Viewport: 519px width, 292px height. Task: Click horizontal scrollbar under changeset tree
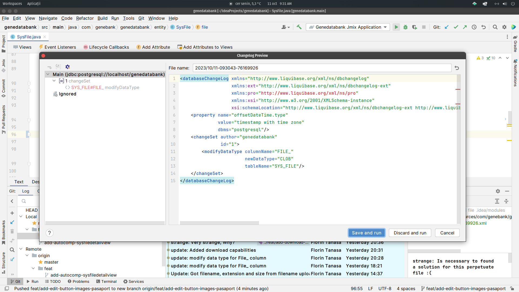pos(105,223)
